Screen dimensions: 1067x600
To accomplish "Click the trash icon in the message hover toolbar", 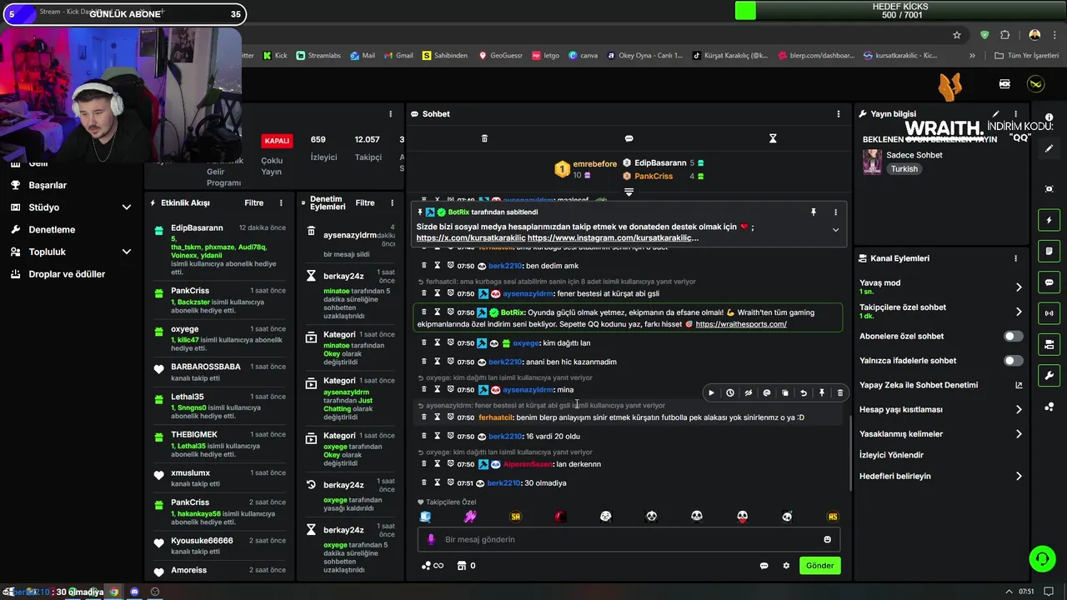I will 840,393.
